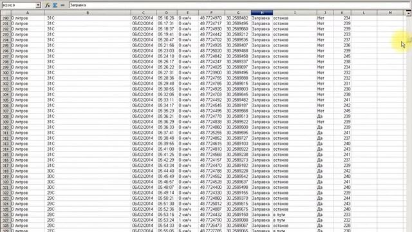Select row 315 header
412x232 pixels.
pos(6,155)
